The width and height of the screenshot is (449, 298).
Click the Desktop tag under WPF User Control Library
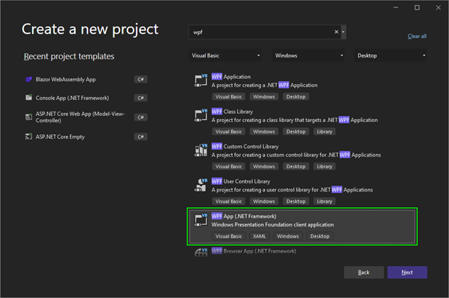click(x=296, y=201)
